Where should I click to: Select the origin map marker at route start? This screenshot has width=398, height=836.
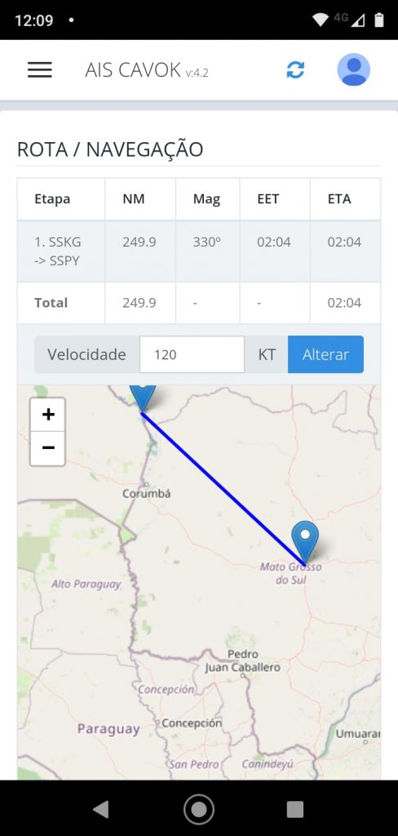point(142,398)
